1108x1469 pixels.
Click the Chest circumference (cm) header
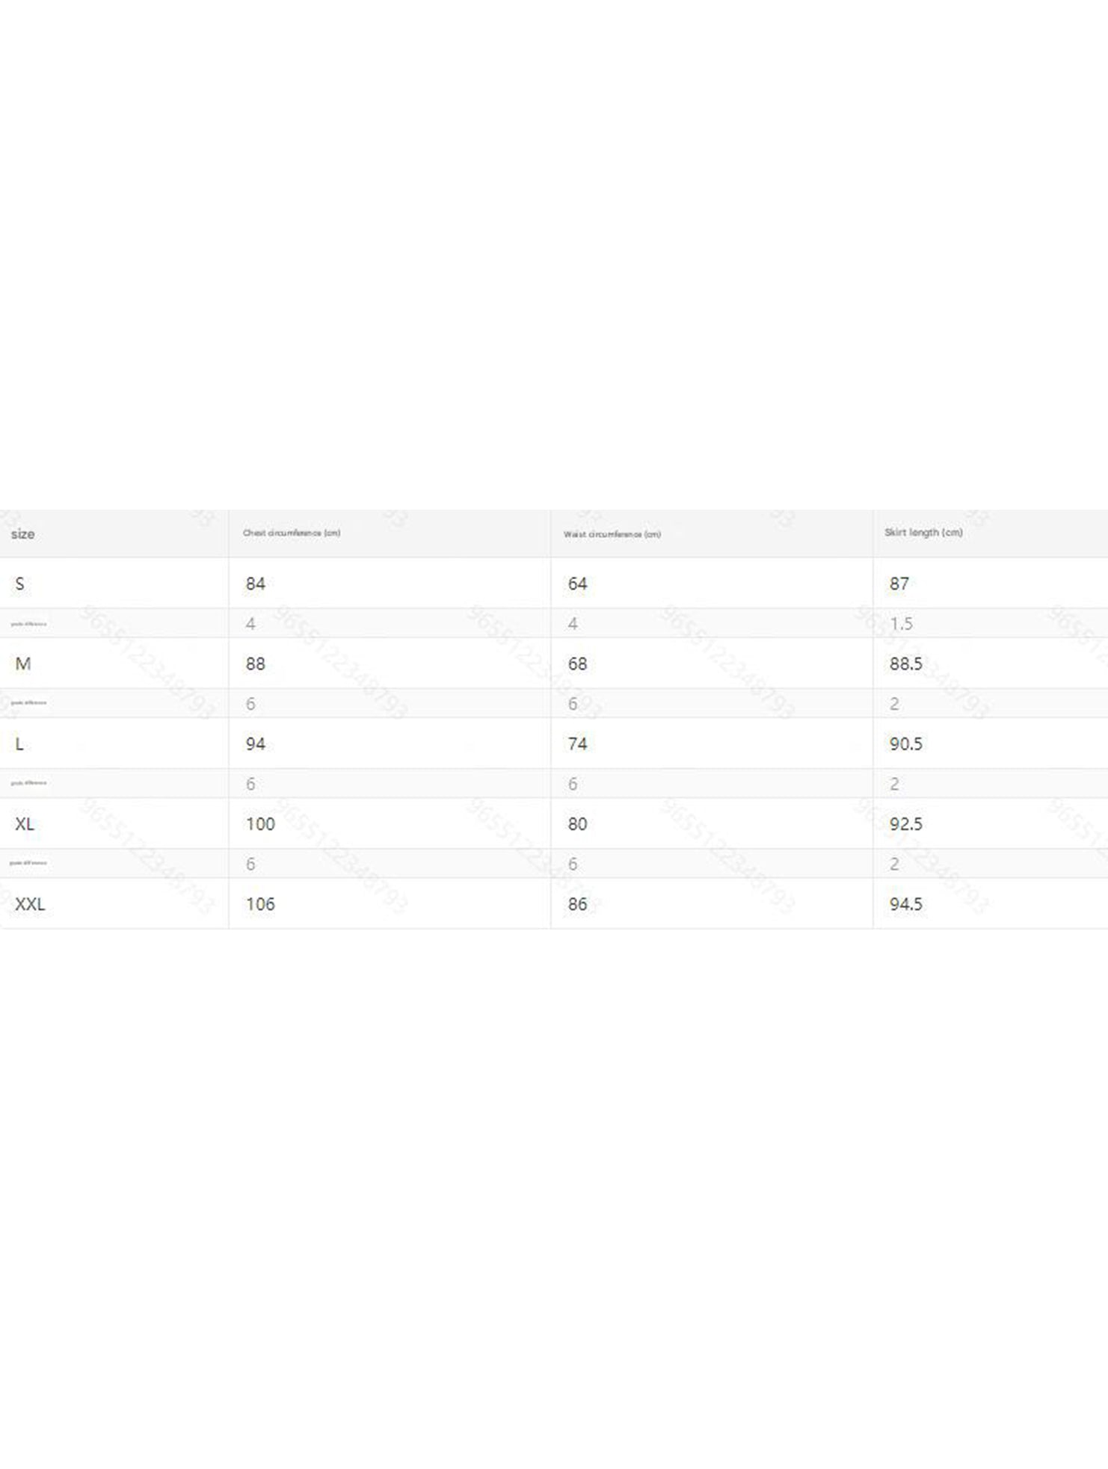[x=292, y=533]
